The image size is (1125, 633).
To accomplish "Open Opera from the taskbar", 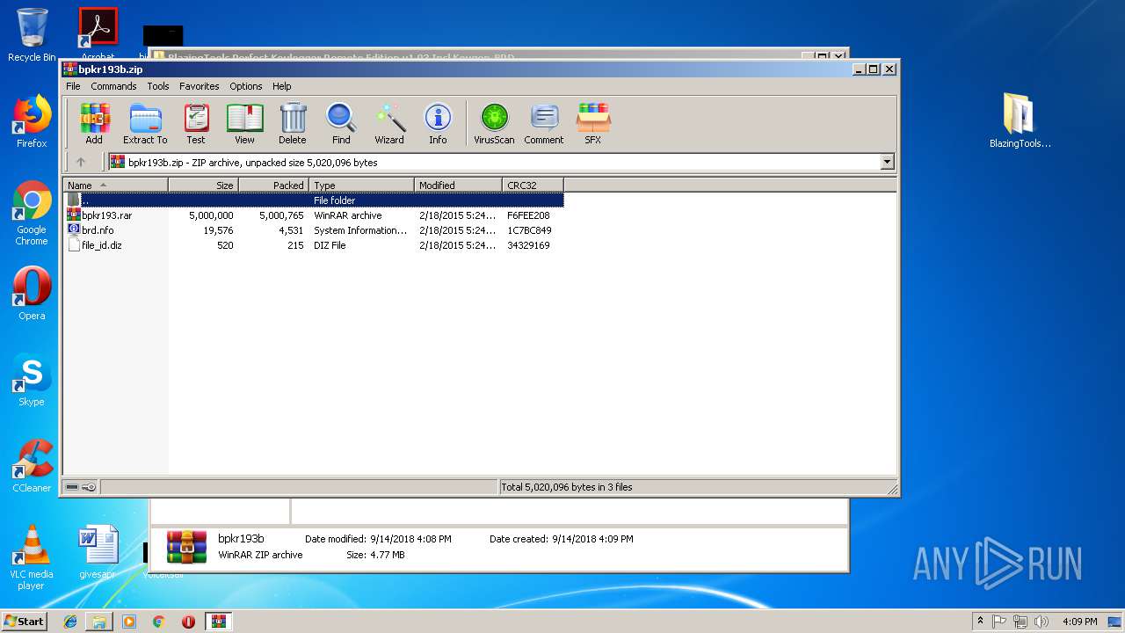I will click(188, 622).
